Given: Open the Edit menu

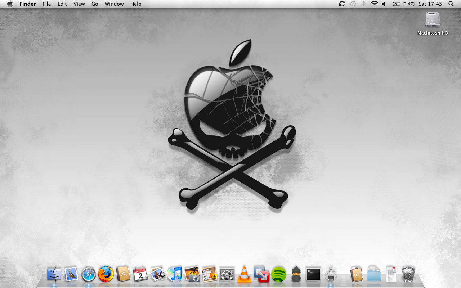Looking at the screenshot, I should 62,4.
